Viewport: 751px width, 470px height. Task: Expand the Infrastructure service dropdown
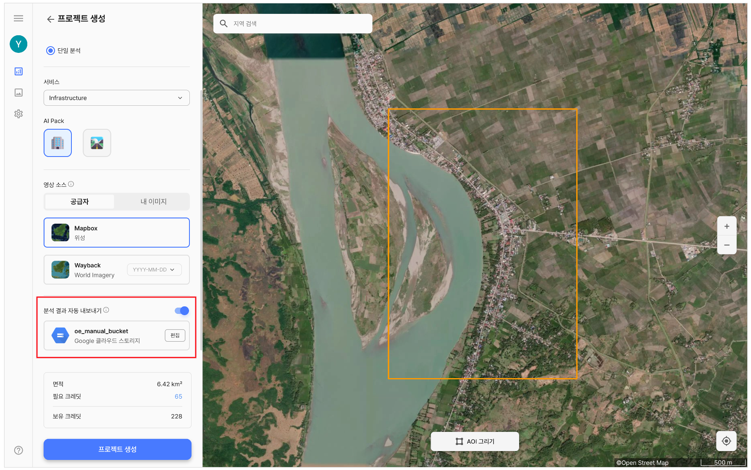click(x=116, y=98)
